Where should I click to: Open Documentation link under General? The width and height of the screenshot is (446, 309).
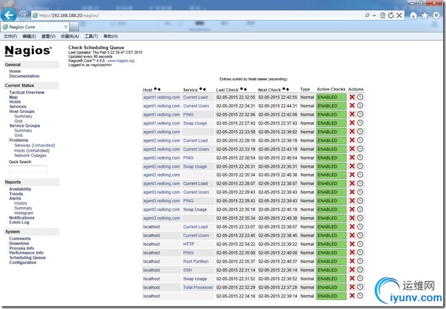(24, 76)
